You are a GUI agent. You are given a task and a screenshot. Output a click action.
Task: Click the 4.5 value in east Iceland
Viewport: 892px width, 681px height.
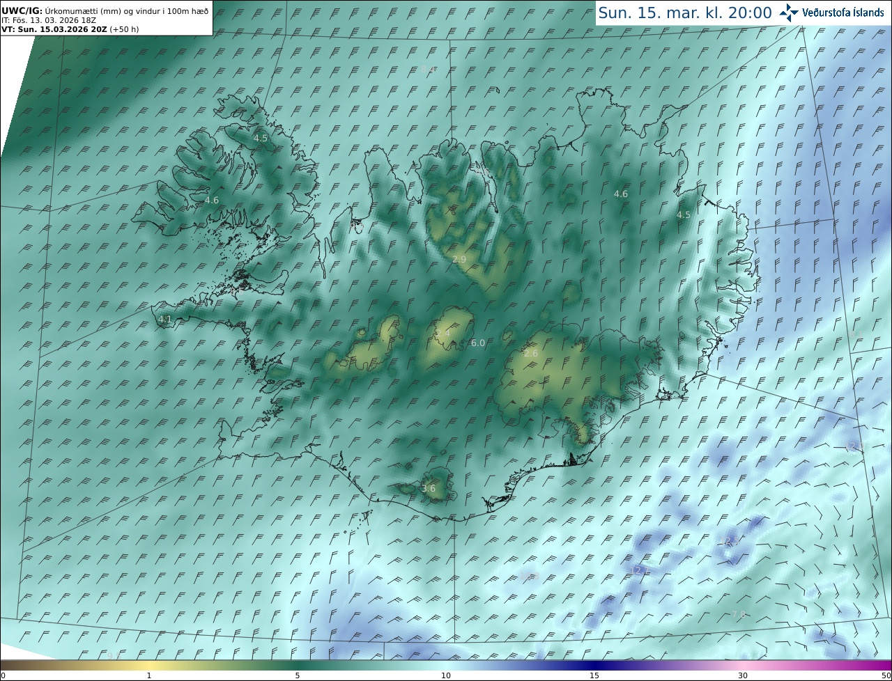click(x=684, y=215)
